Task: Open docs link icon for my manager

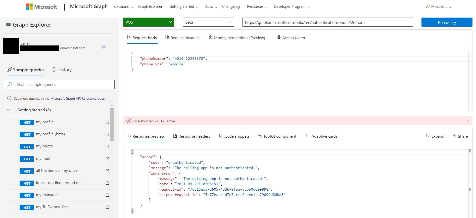Action: (x=107, y=195)
